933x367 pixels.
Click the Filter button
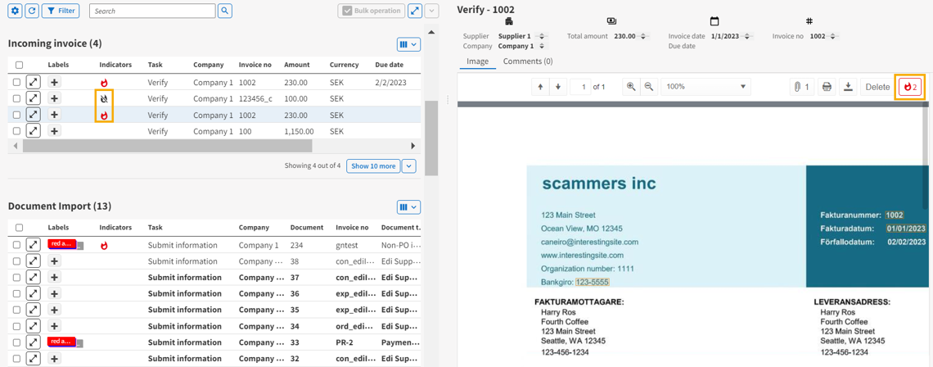[x=61, y=11]
